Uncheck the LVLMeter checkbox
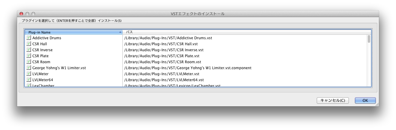Image resolution: width=396 pixels, height=130 pixels. [29, 74]
